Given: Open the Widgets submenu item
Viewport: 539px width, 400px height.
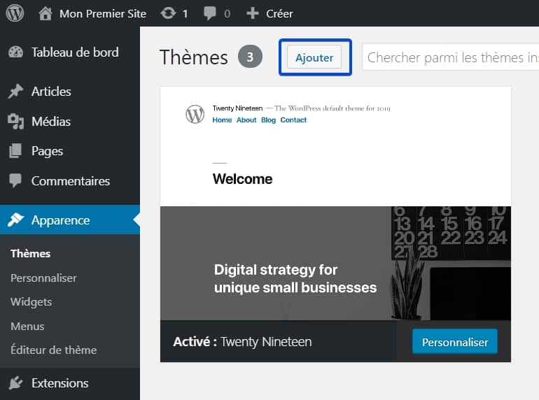Looking at the screenshot, I should point(31,302).
